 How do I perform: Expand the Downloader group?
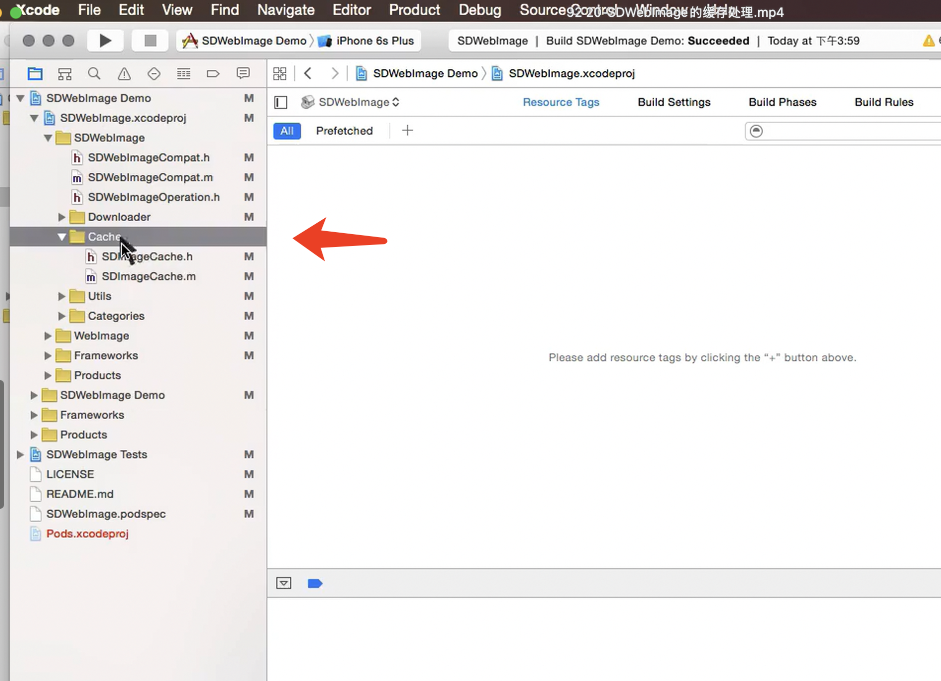tap(62, 217)
